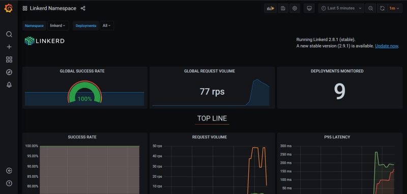Open the GLOBAL REQUEST VOLUME panel title
This screenshot has height=194, width=407.
pos(210,71)
